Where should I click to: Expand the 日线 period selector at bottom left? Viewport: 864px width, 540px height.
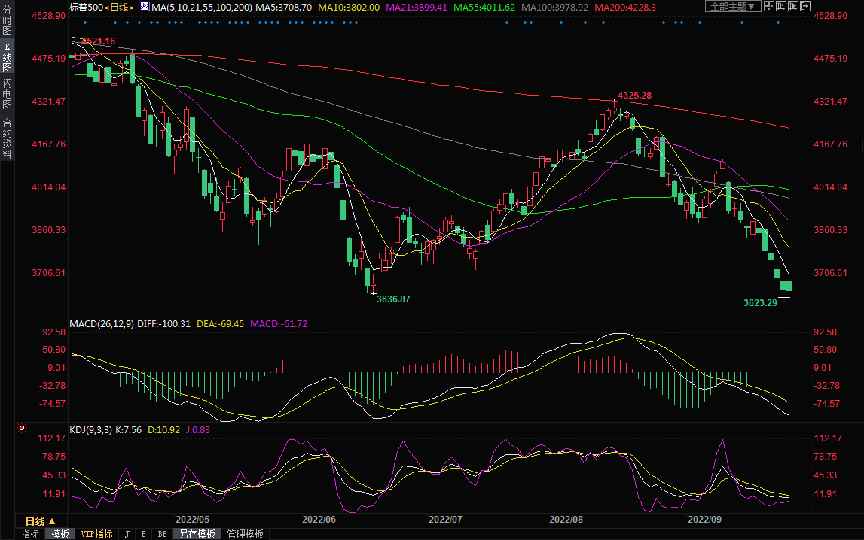(x=41, y=521)
